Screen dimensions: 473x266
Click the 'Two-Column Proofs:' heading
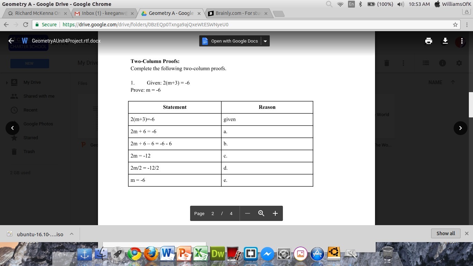point(155,61)
